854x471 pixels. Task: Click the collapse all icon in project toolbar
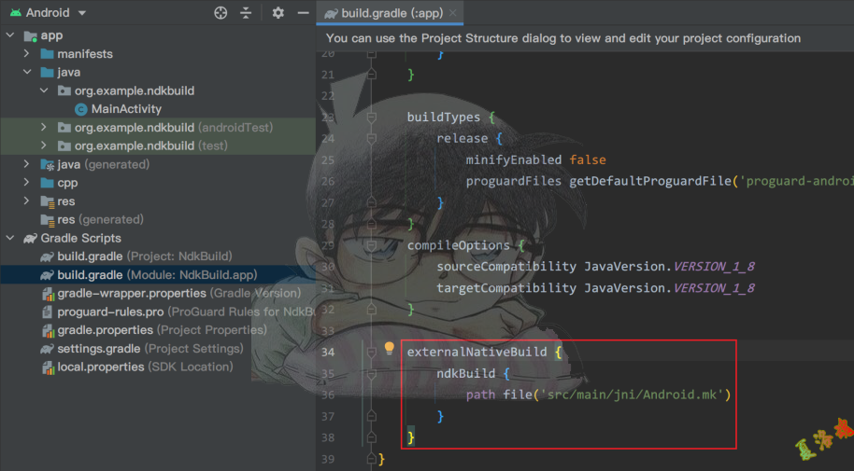point(246,12)
